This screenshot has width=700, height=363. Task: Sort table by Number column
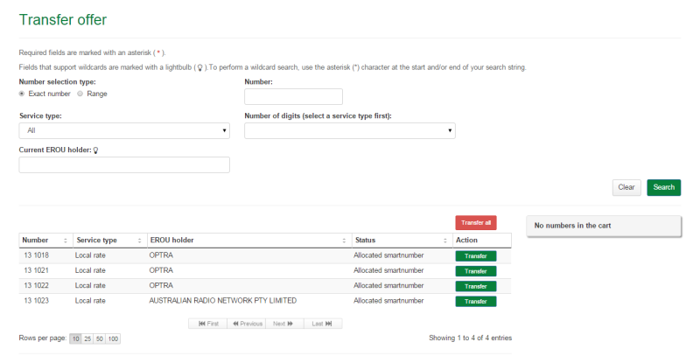(x=66, y=241)
